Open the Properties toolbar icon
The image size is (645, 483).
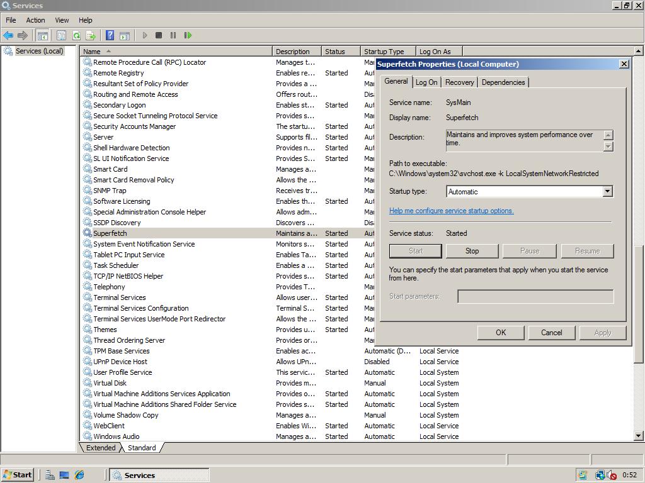61,35
